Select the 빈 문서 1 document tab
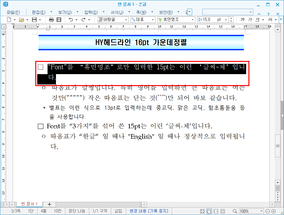The height and width of the screenshot is (215, 284). 29,204
